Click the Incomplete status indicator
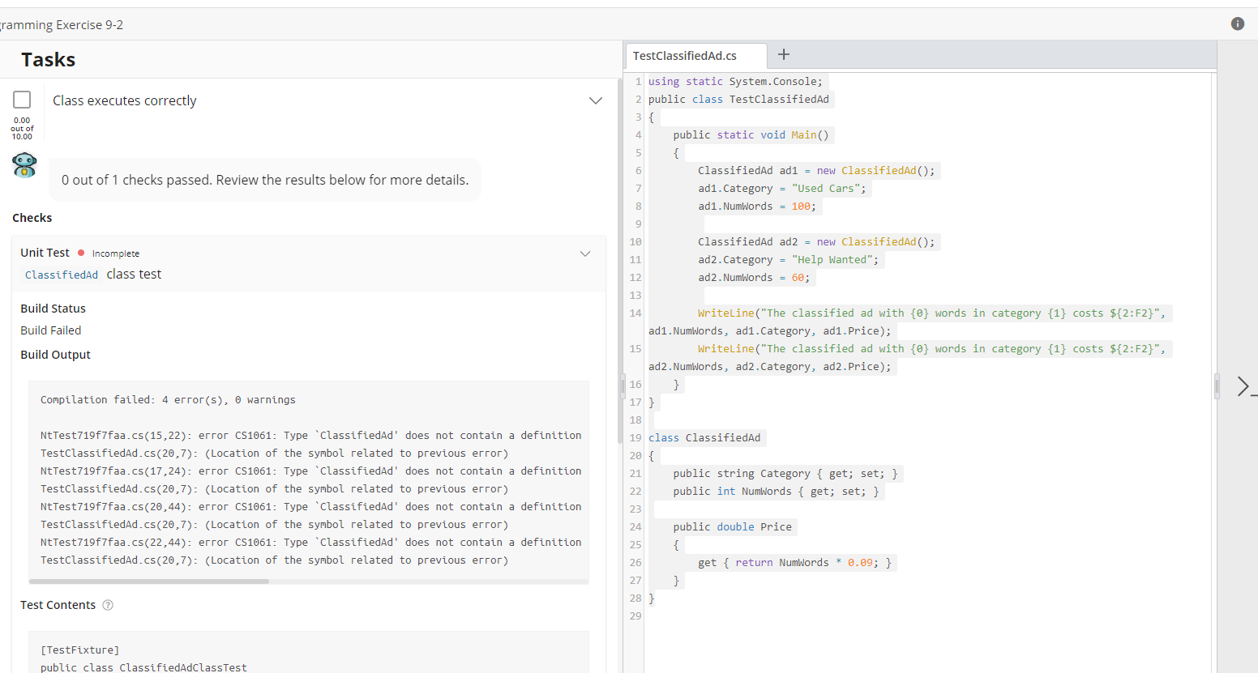 click(109, 253)
